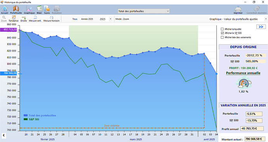
Task: Select the Année 2025 period option
Action: tap(87, 19)
